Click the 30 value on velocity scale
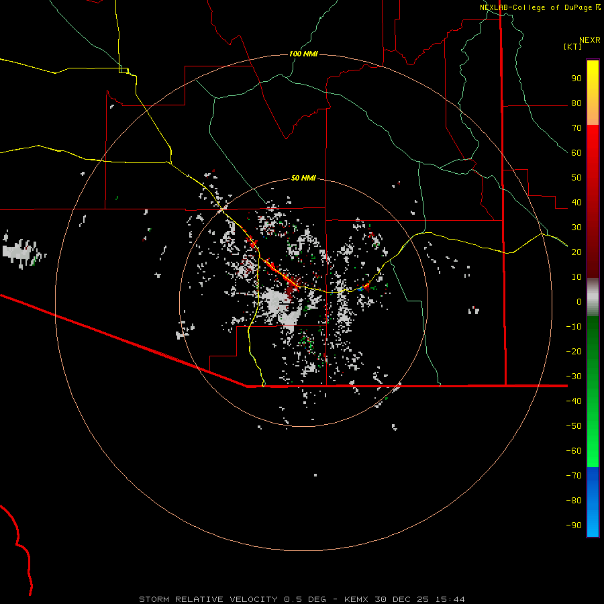Screen dimensions: 604x604 576,228
